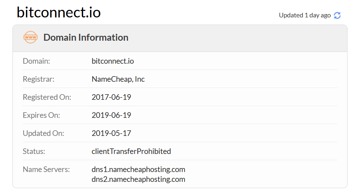Image resolution: width=357 pixels, height=194 pixels.
Task: Click the orange www globe icon
Action: point(31,37)
